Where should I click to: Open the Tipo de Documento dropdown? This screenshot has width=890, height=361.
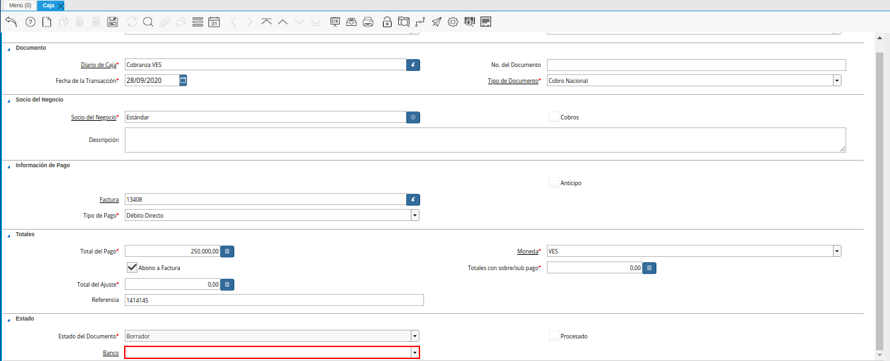pyautogui.click(x=837, y=81)
